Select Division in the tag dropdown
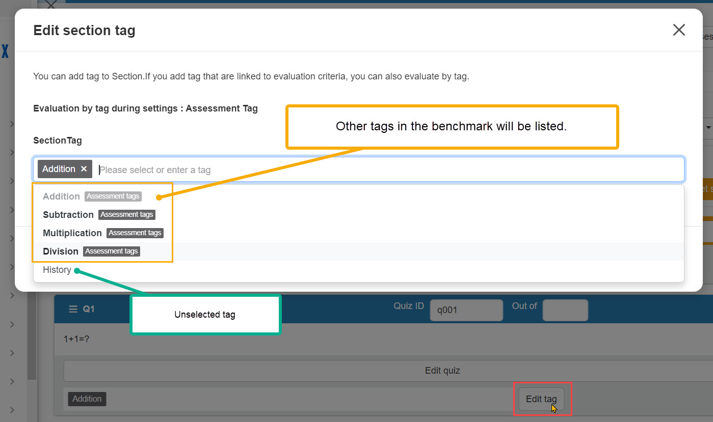Image resolution: width=713 pixels, height=422 pixels. (x=358, y=251)
